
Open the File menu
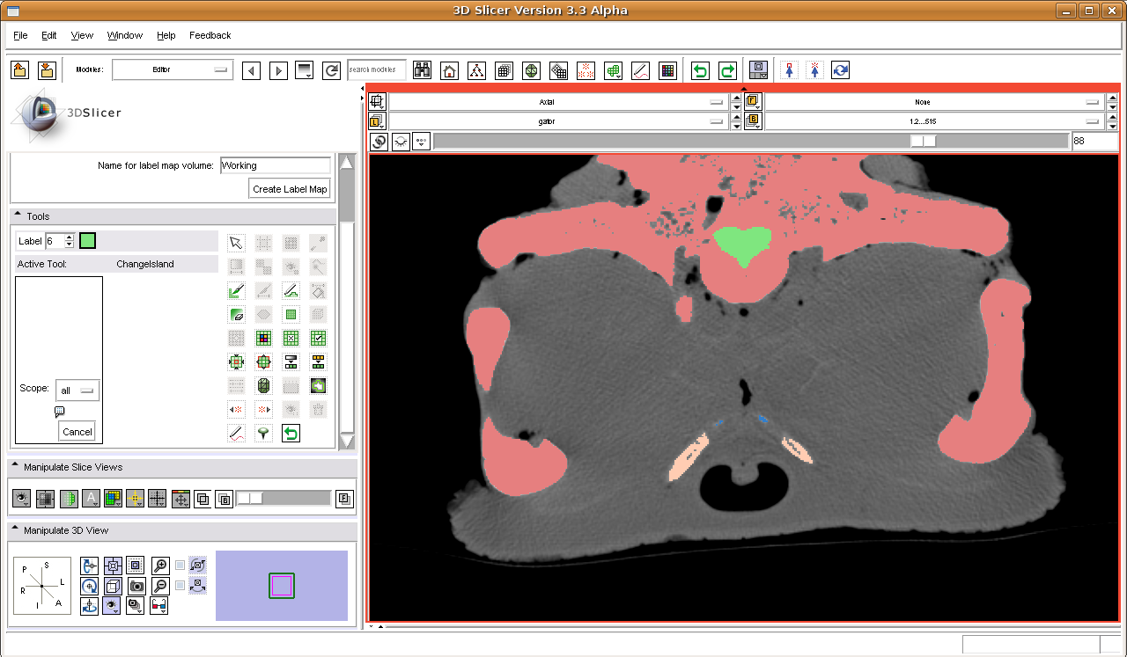click(21, 35)
